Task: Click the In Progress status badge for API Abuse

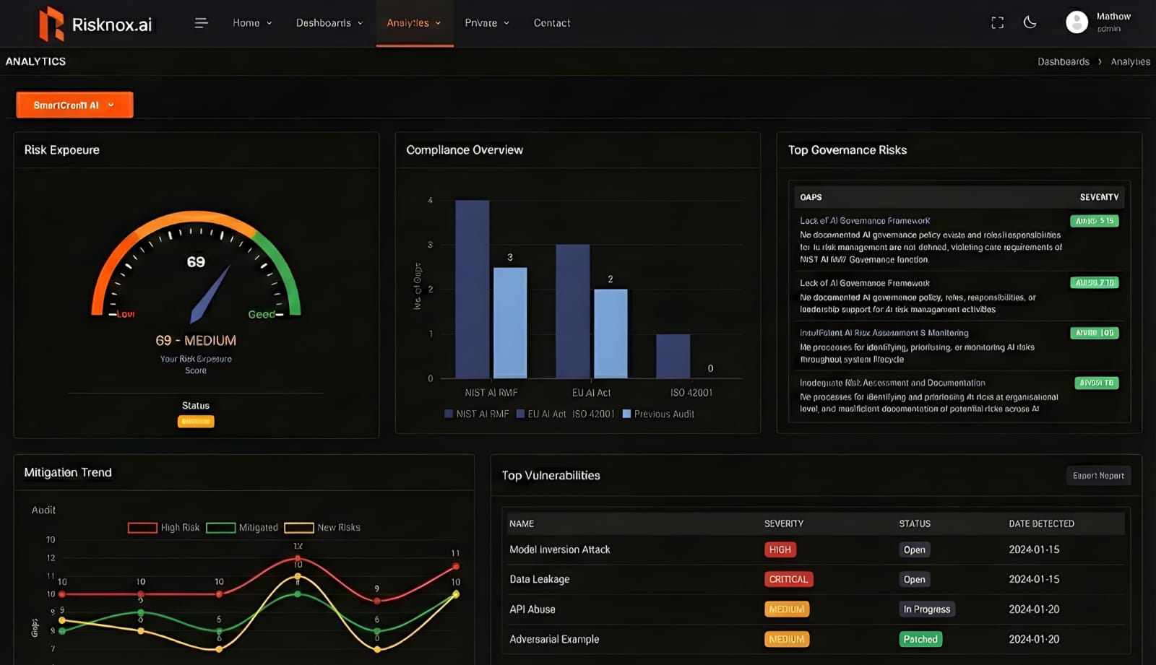Action: (926, 609)
